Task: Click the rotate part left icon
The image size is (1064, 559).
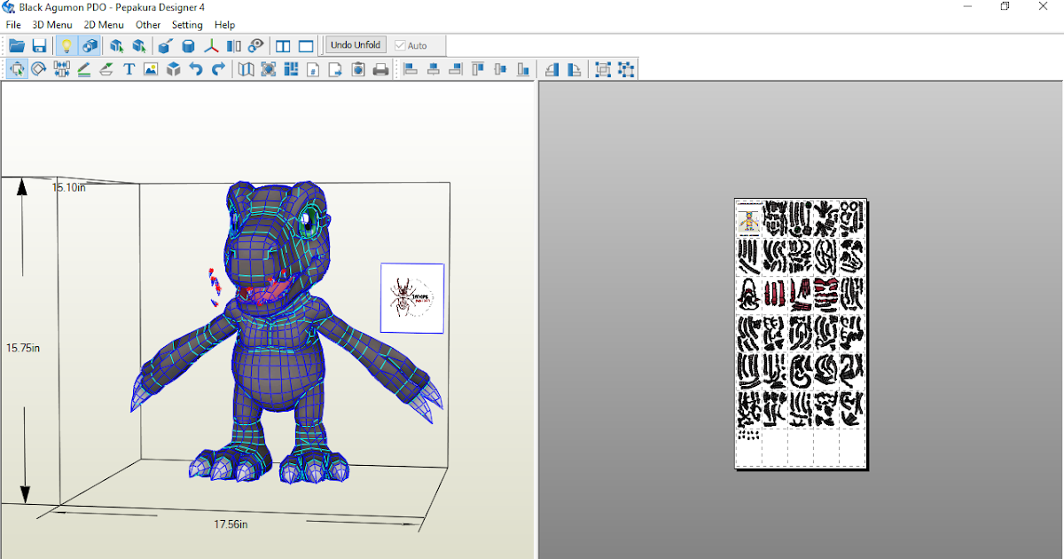Action: 552,68
